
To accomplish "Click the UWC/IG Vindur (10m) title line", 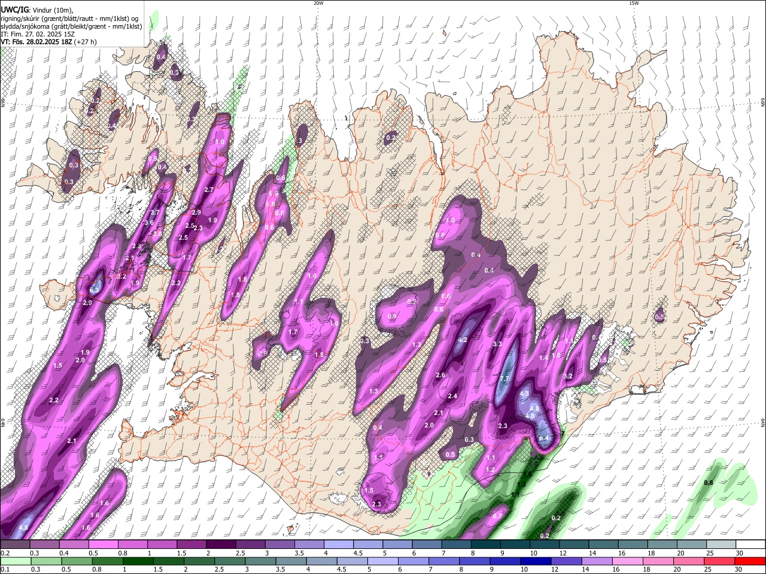I will click(x=36, y=10).
